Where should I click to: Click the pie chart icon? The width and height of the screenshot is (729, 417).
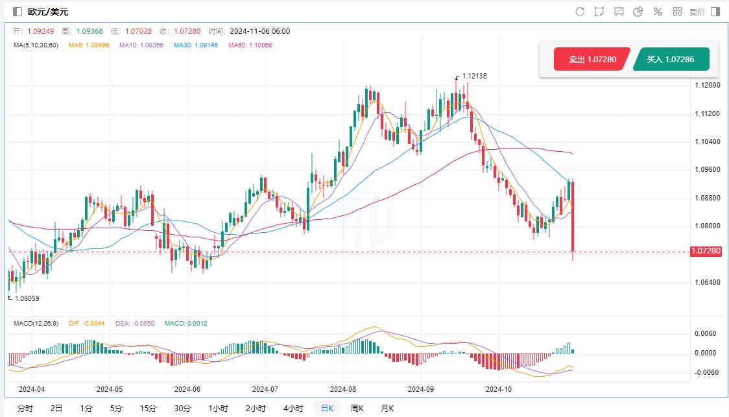638,12
